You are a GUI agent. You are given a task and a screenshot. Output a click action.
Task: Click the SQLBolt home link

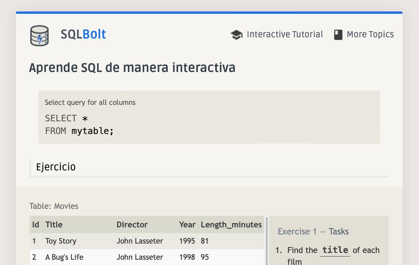83,34
